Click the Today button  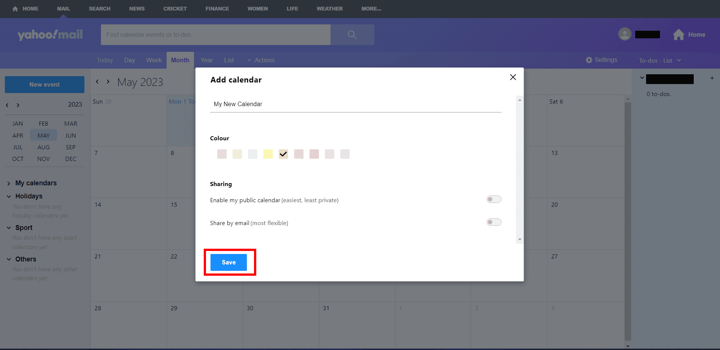click(105, 60)
